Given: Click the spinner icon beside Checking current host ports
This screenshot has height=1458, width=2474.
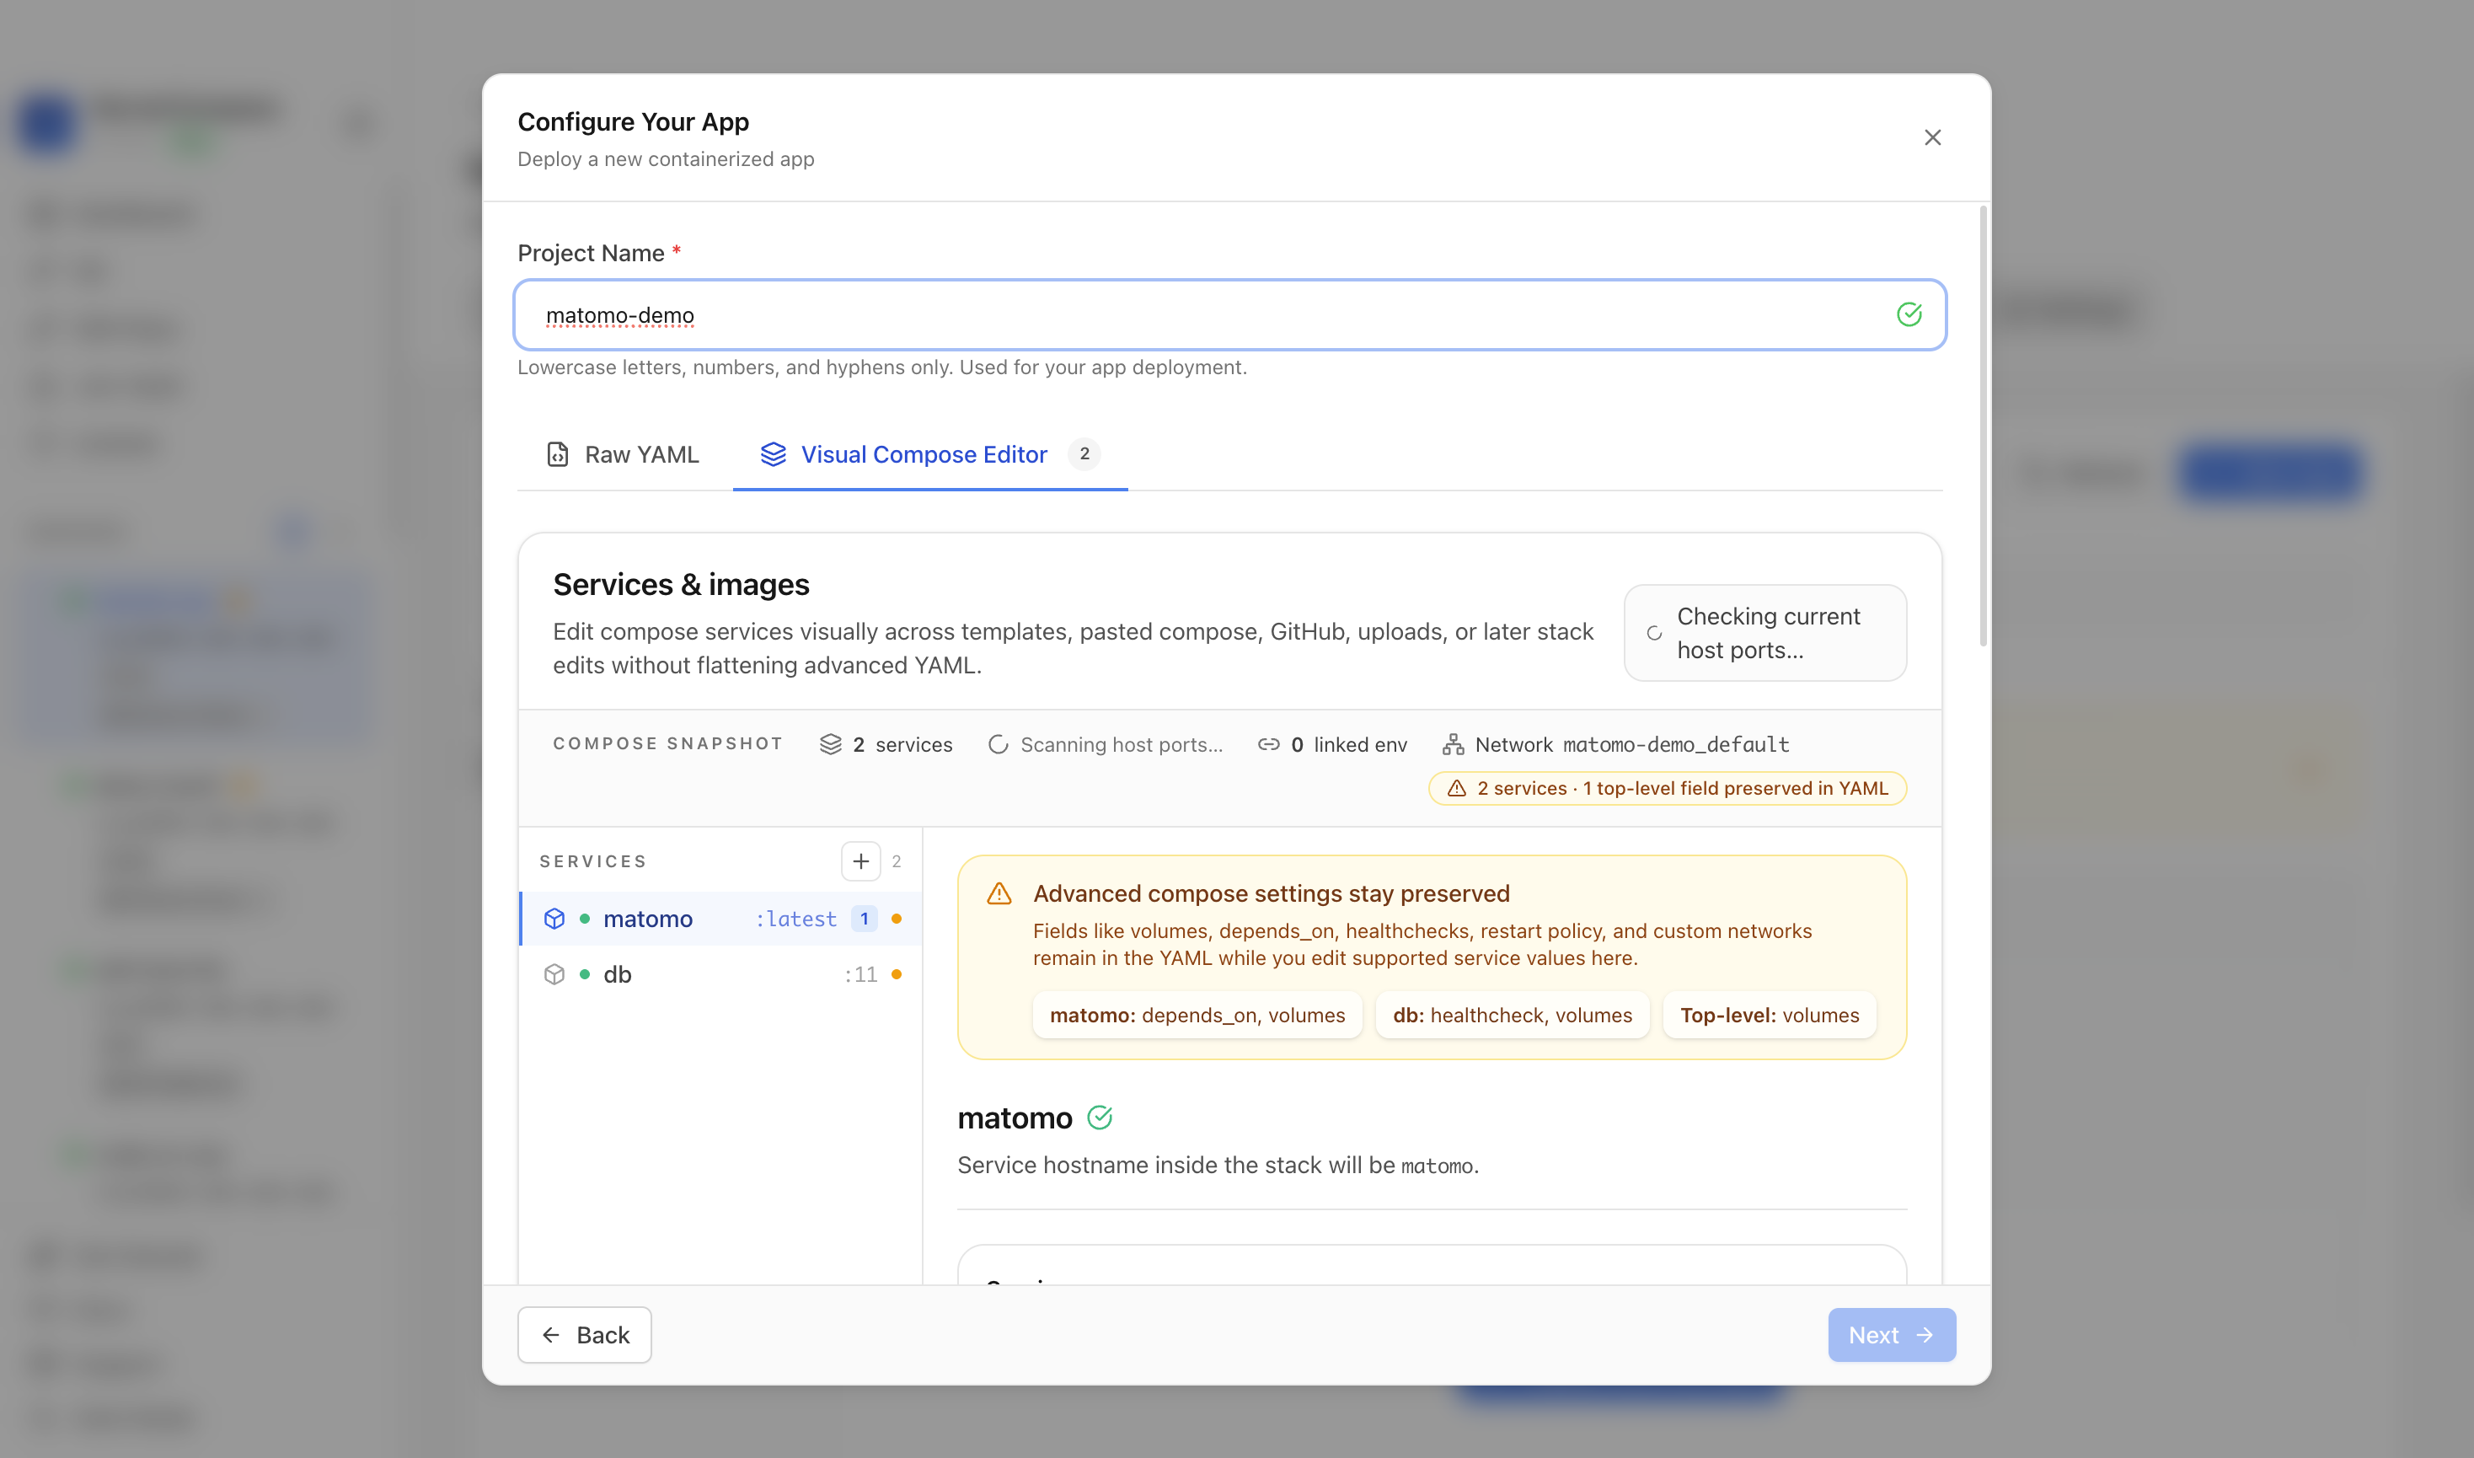Looking at the screenshot, I should tap(1653, 633).
